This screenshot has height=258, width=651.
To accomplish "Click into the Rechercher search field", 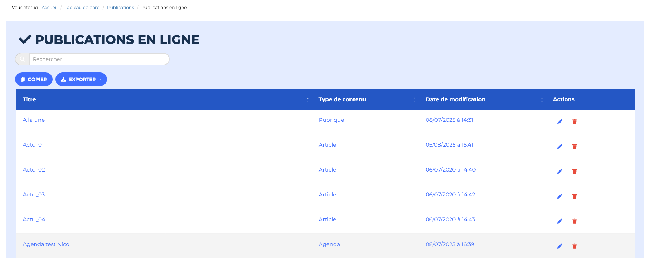I will tap(99, 59).
